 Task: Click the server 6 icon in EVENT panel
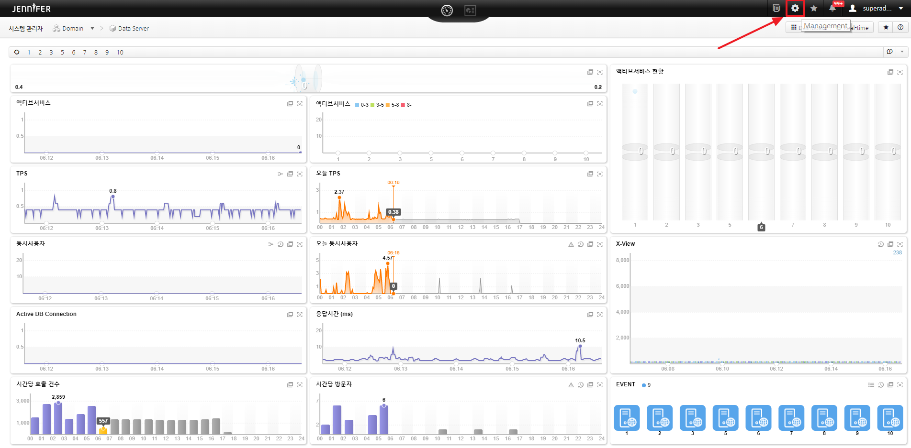(x=758, y=418)
